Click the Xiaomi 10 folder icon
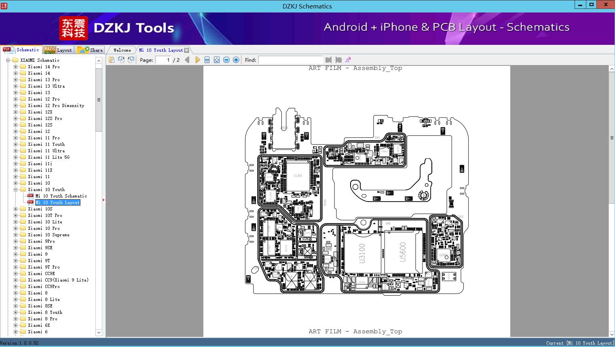Viewport: 615px width, 347px height. coord(23,183)
